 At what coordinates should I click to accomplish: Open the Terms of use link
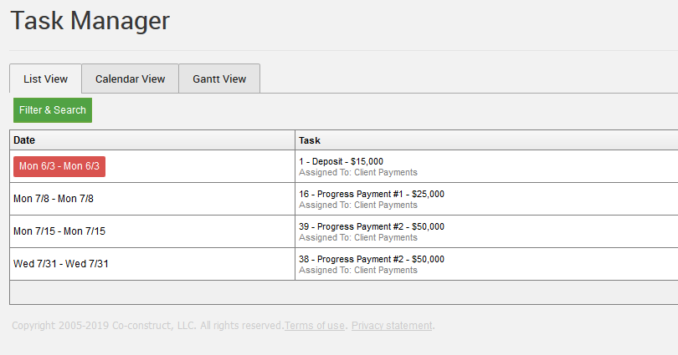(315, 326)
